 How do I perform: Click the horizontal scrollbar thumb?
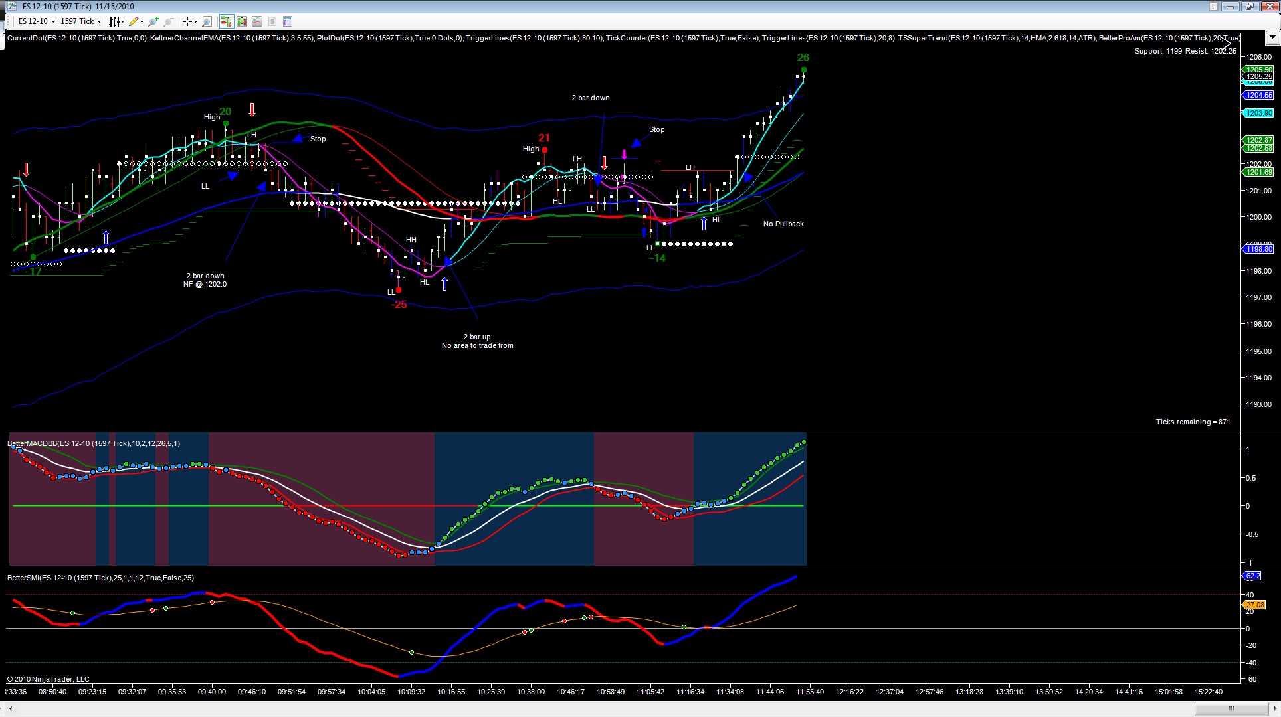1231,708
